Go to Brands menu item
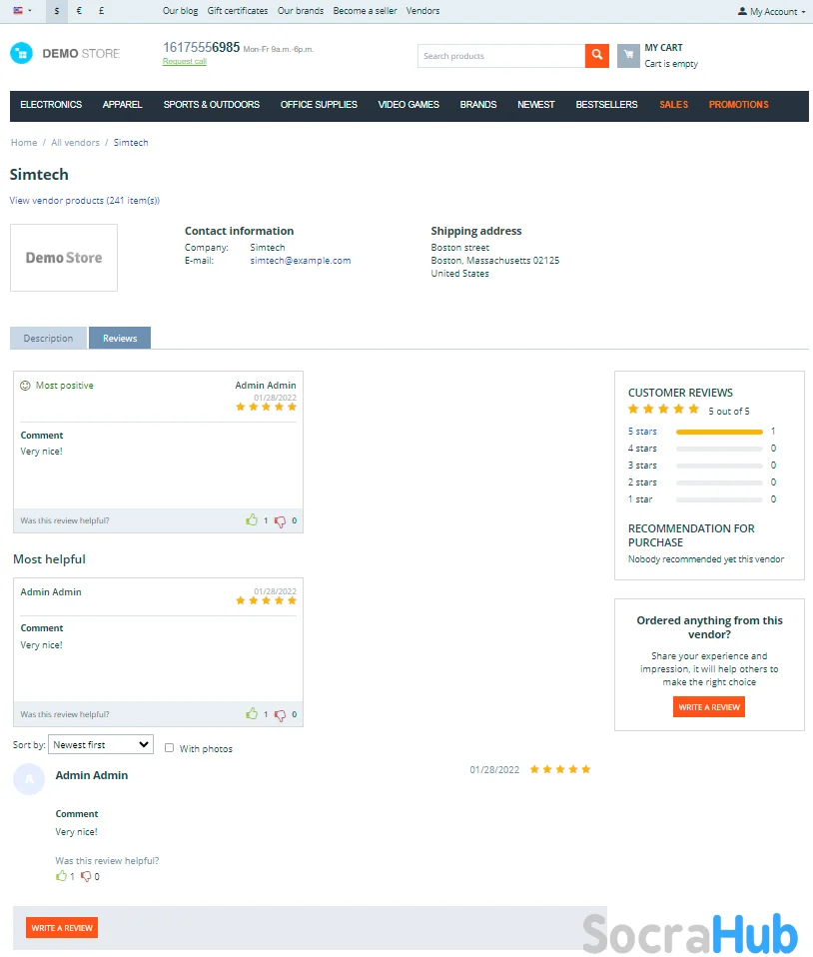This screenshot has width=813, height=957. pyautogui.click(x=477, y=105)
